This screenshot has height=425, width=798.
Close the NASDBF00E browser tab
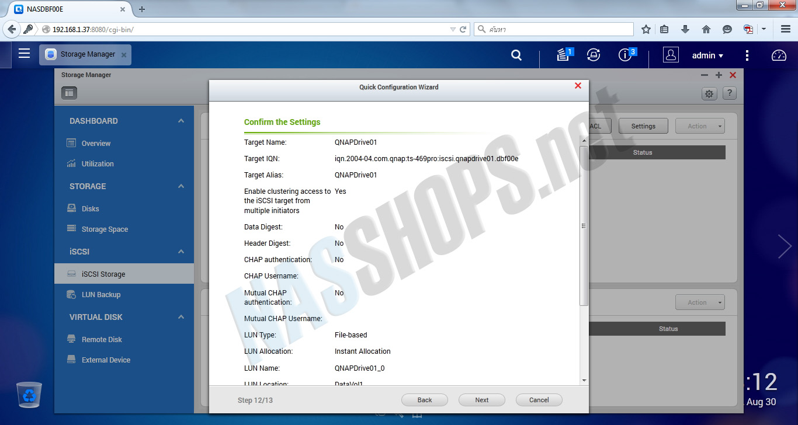click(x=123, y=9)
